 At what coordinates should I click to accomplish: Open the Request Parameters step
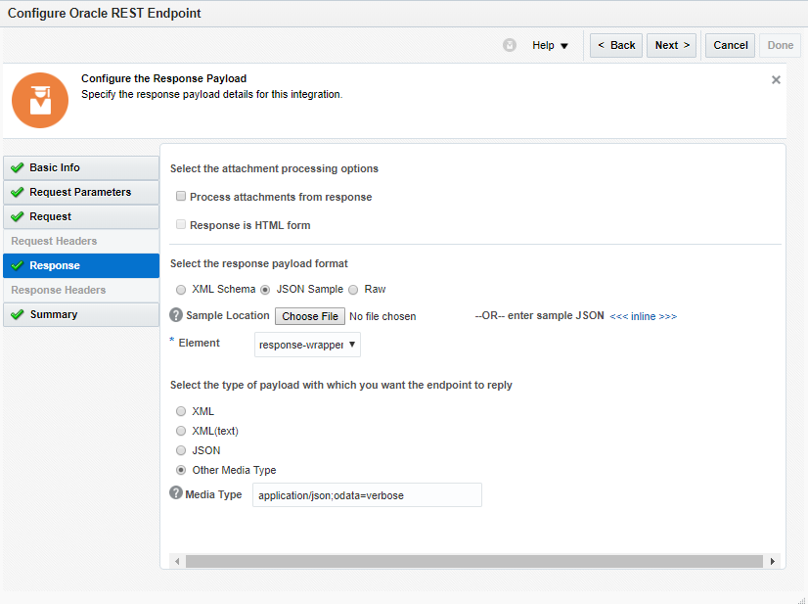coord(81,192)
